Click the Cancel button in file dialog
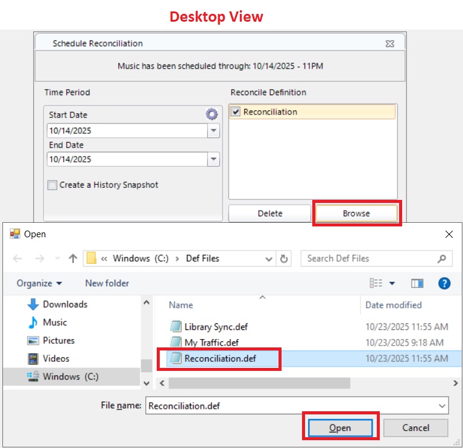463x448 pixels. [415, 428]
